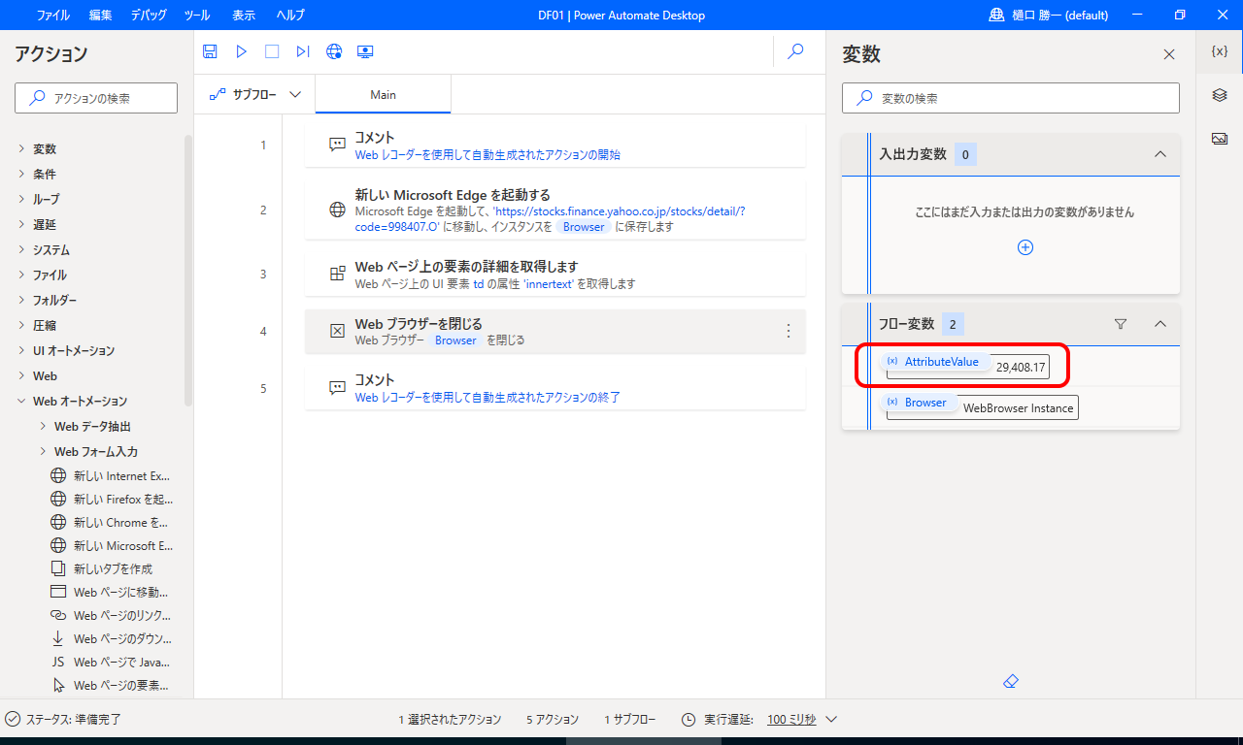Select Web ページのダウンロード action
1243x745 pixels.
coord(112,638)
